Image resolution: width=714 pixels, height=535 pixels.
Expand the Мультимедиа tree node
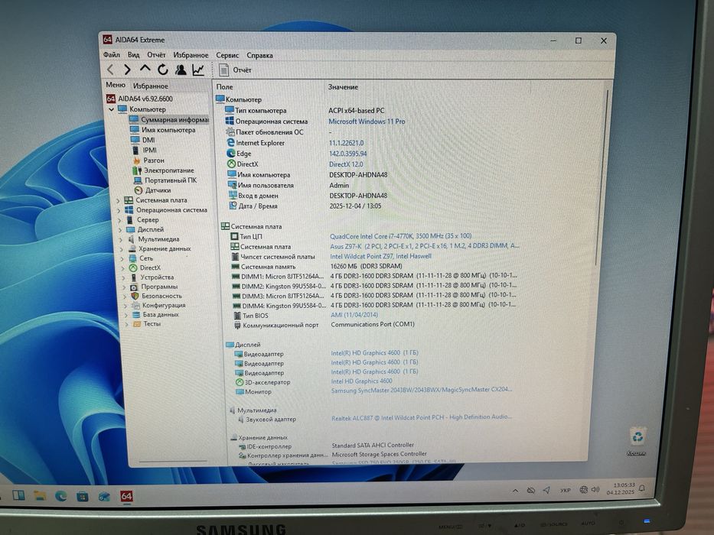click(121, 240)
